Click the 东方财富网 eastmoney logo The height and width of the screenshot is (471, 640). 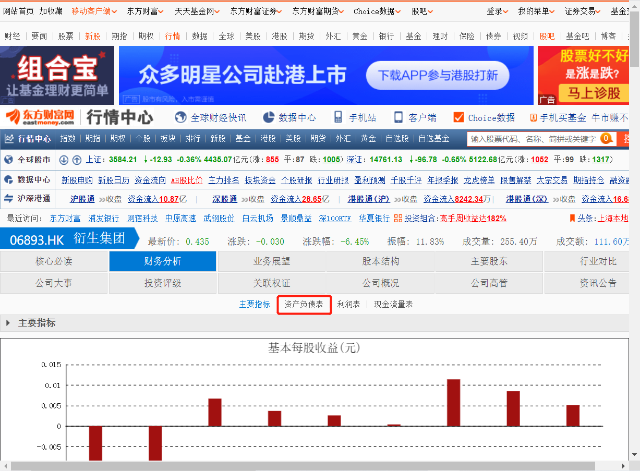coord(40,117)
